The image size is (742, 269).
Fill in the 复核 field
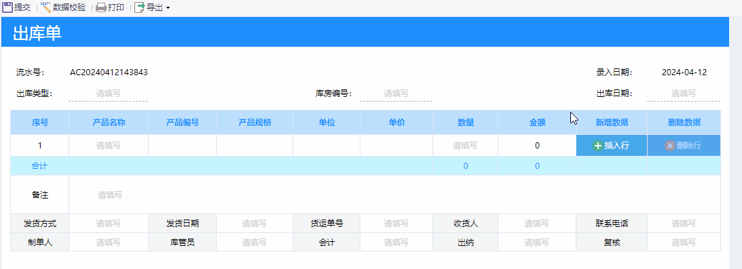coord(684,243)
